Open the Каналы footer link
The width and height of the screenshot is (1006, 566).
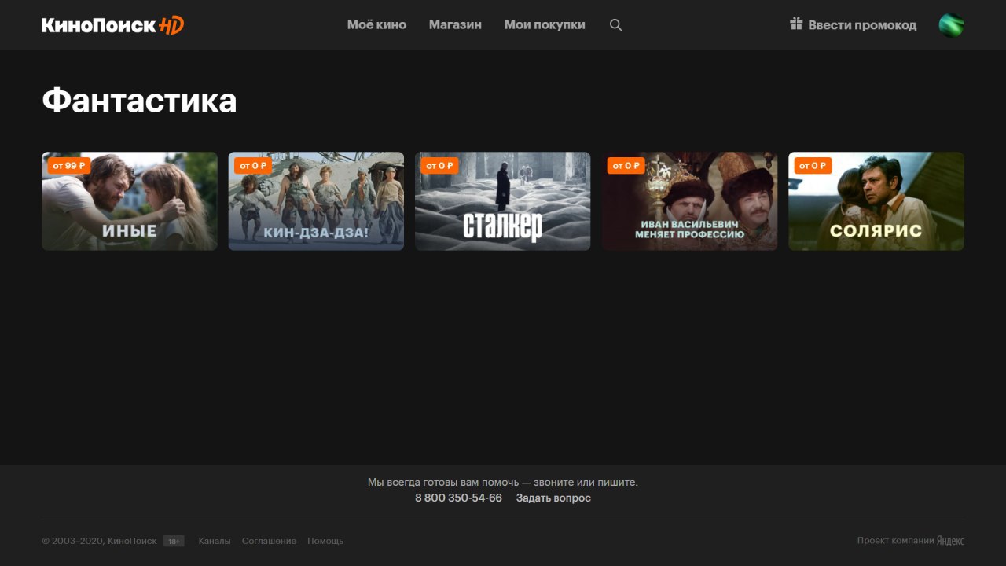(215, 541)
